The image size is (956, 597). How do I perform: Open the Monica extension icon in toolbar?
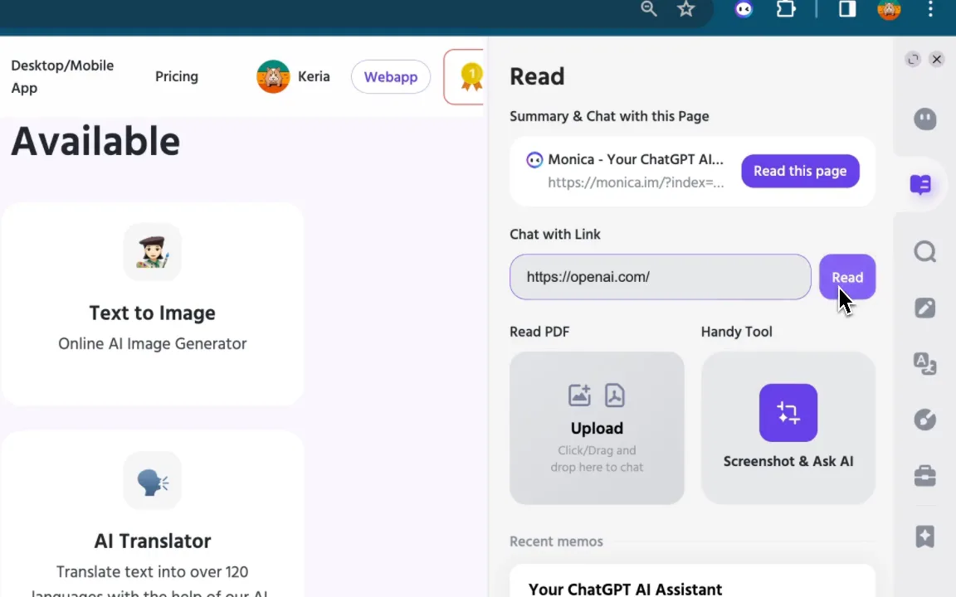coord(744,9)
